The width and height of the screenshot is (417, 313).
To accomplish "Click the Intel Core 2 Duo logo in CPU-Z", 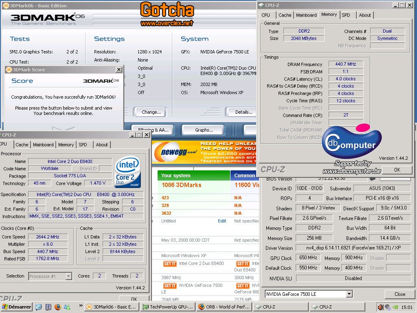I will 127,172.
